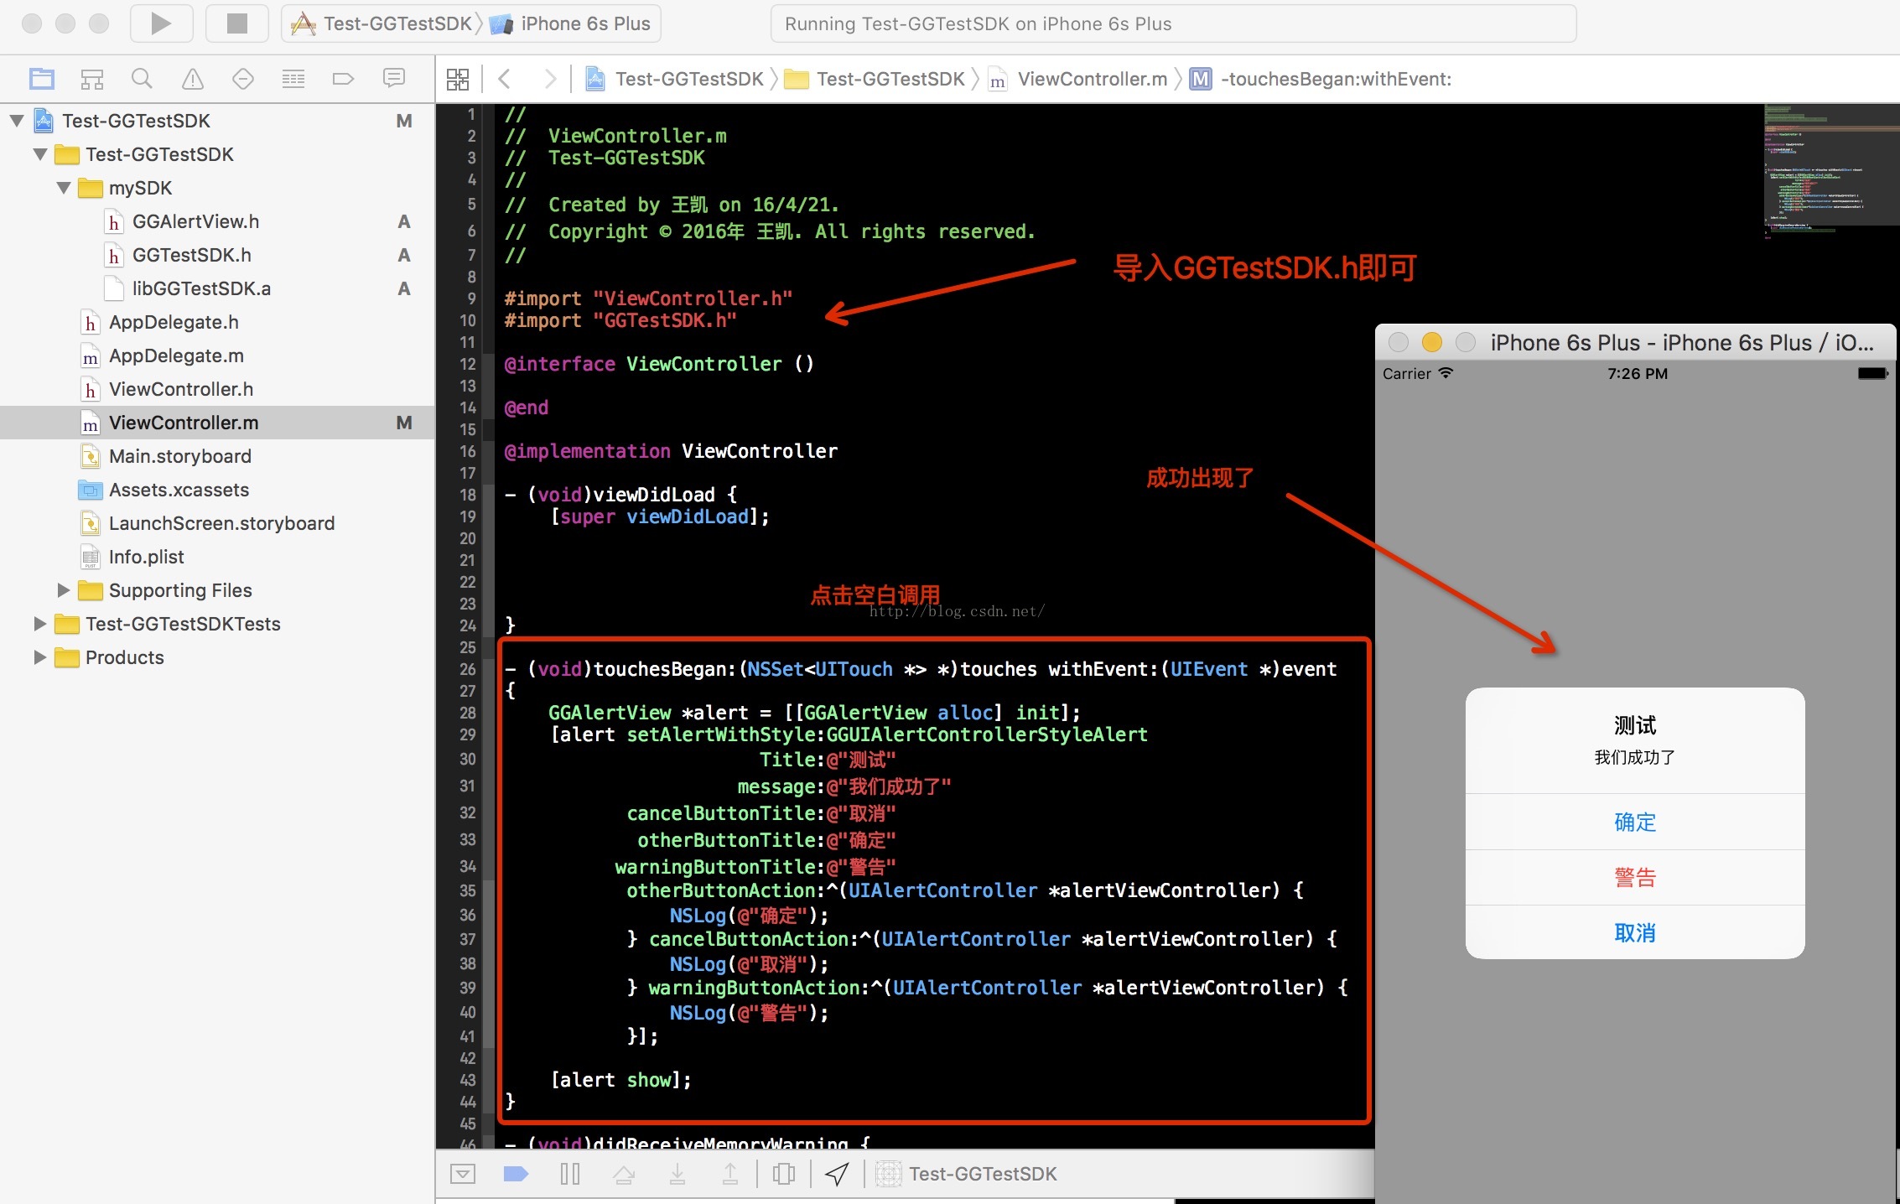This screenshot has height=1204, width=1900.
Task: Click the simulate location arrow icon
Action: [x=837, y=1174]
